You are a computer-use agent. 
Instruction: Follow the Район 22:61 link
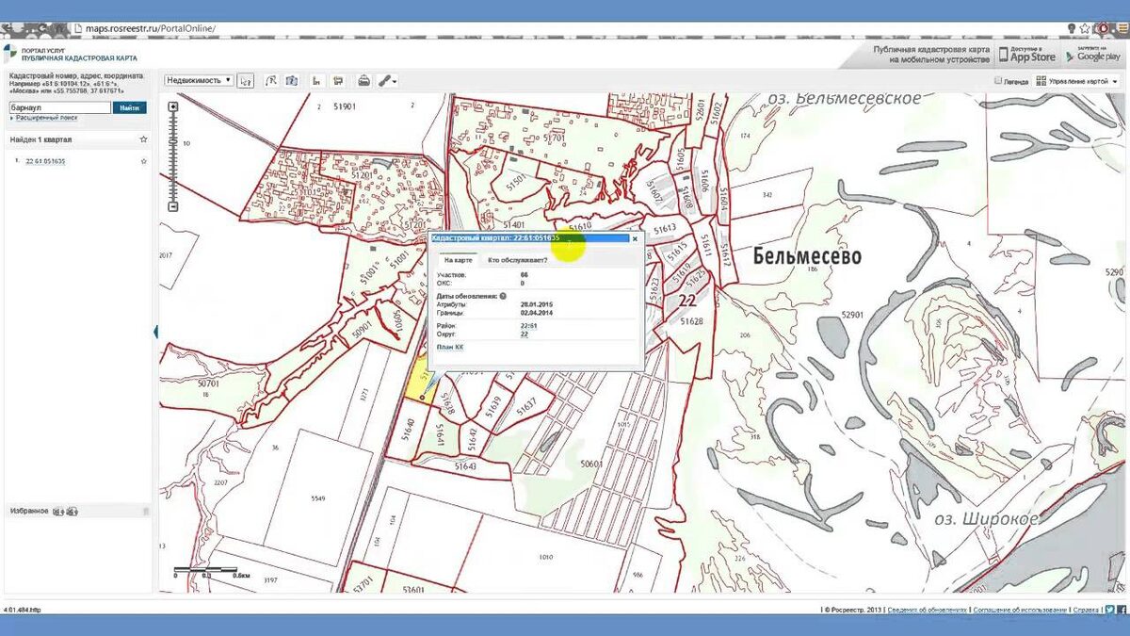(x=528, y=325)
